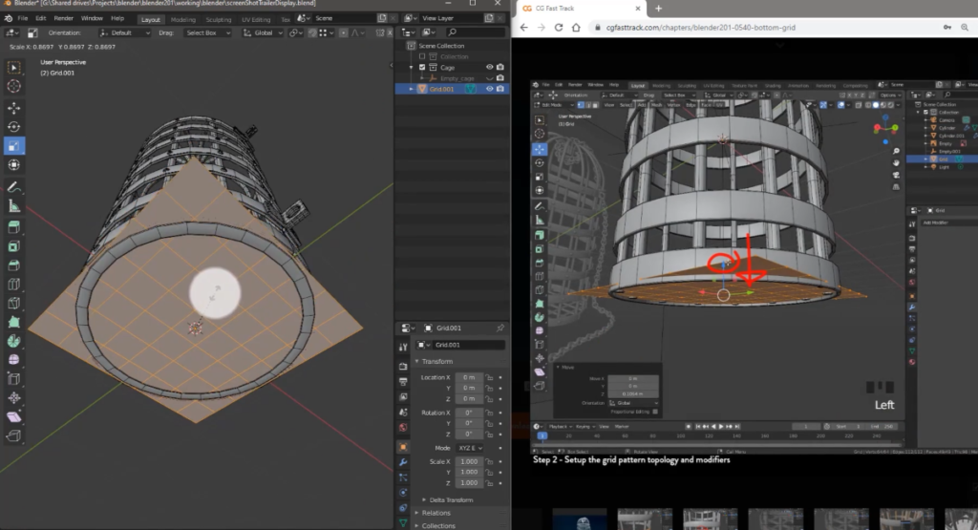Select the Rotate tool in left toolbar
Viewport: 978px width, 530px height.
pyautogui.click(x=13, y=127)
